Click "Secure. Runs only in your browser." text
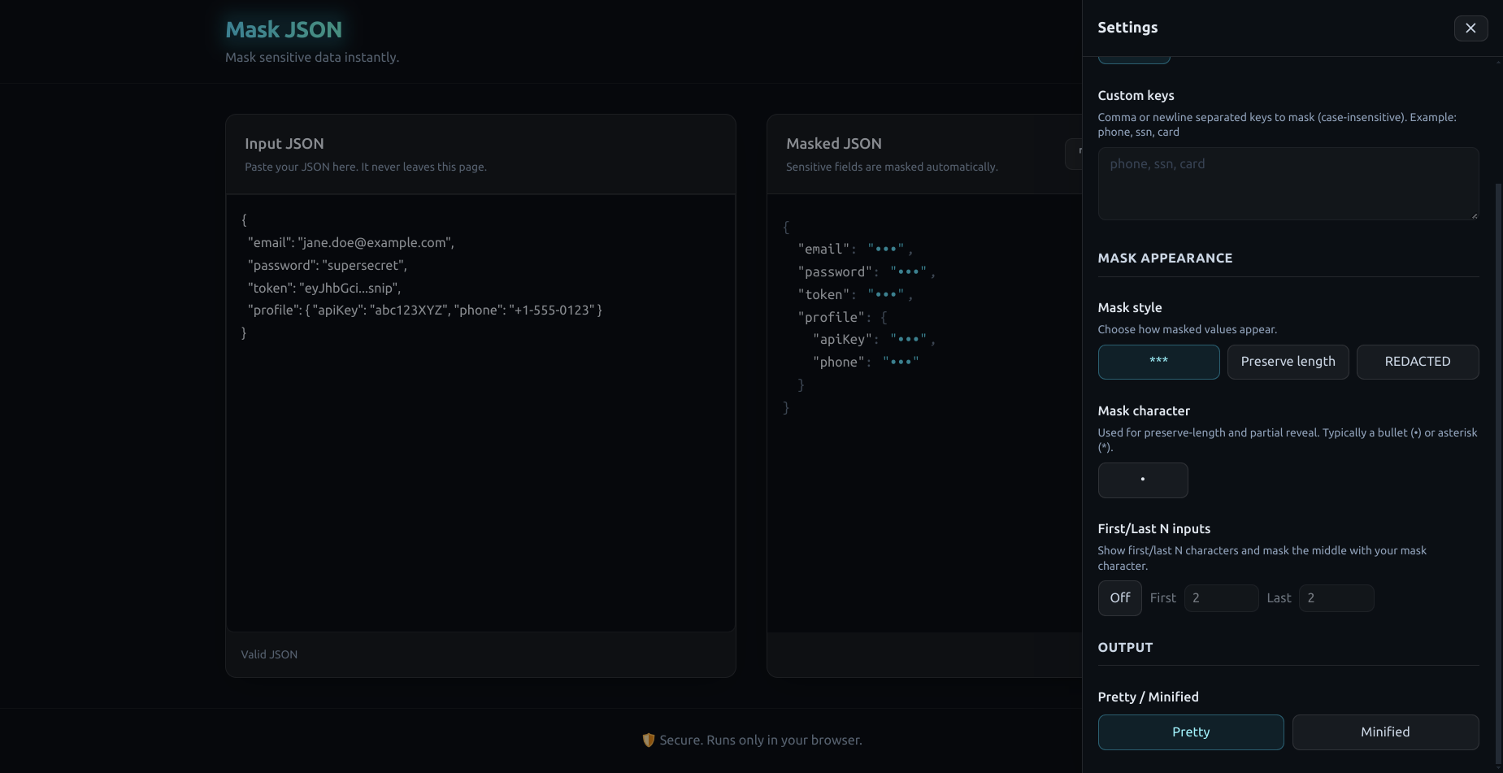 [x=761, y=740]
